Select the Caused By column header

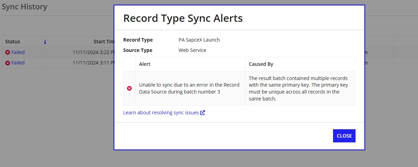click(261, 64)
